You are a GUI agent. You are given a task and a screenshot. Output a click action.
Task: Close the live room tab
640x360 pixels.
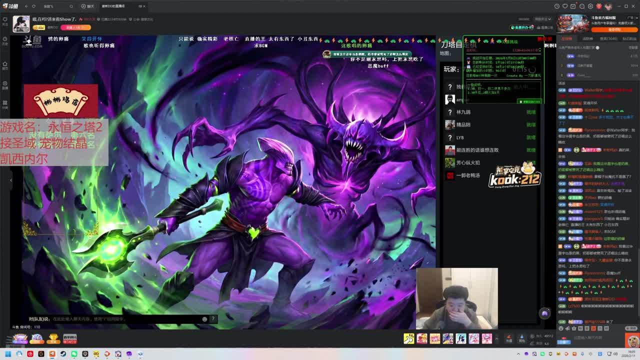coord(145,6)
